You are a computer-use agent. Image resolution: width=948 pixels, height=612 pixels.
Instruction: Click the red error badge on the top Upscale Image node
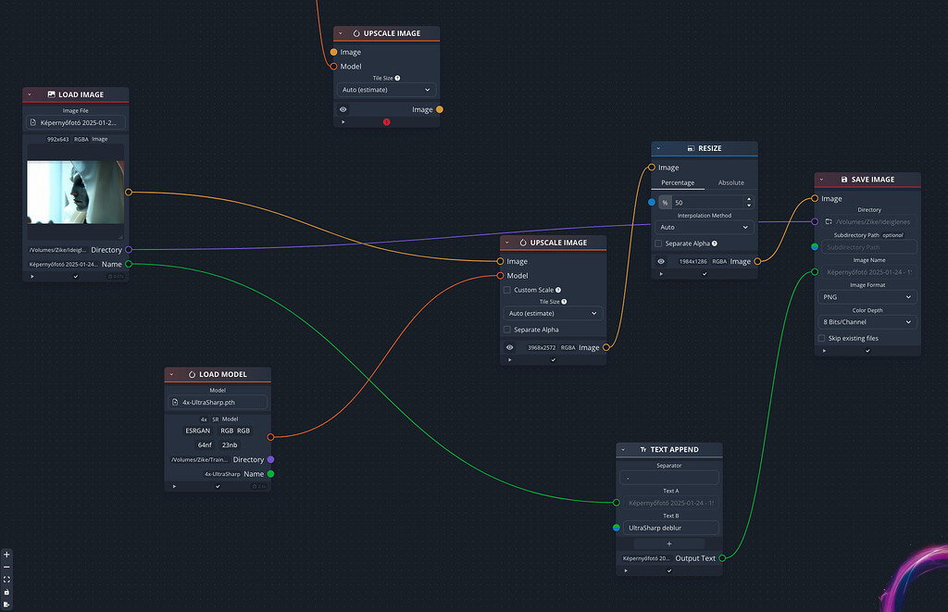[x=387, y=121]
